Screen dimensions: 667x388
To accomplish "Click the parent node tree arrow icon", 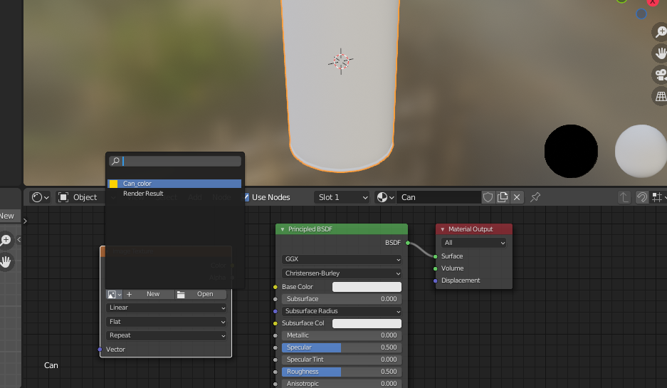I will pyautogui.click(x=624, y=197).
